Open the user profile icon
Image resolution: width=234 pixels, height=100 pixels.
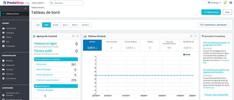[231, 3]
